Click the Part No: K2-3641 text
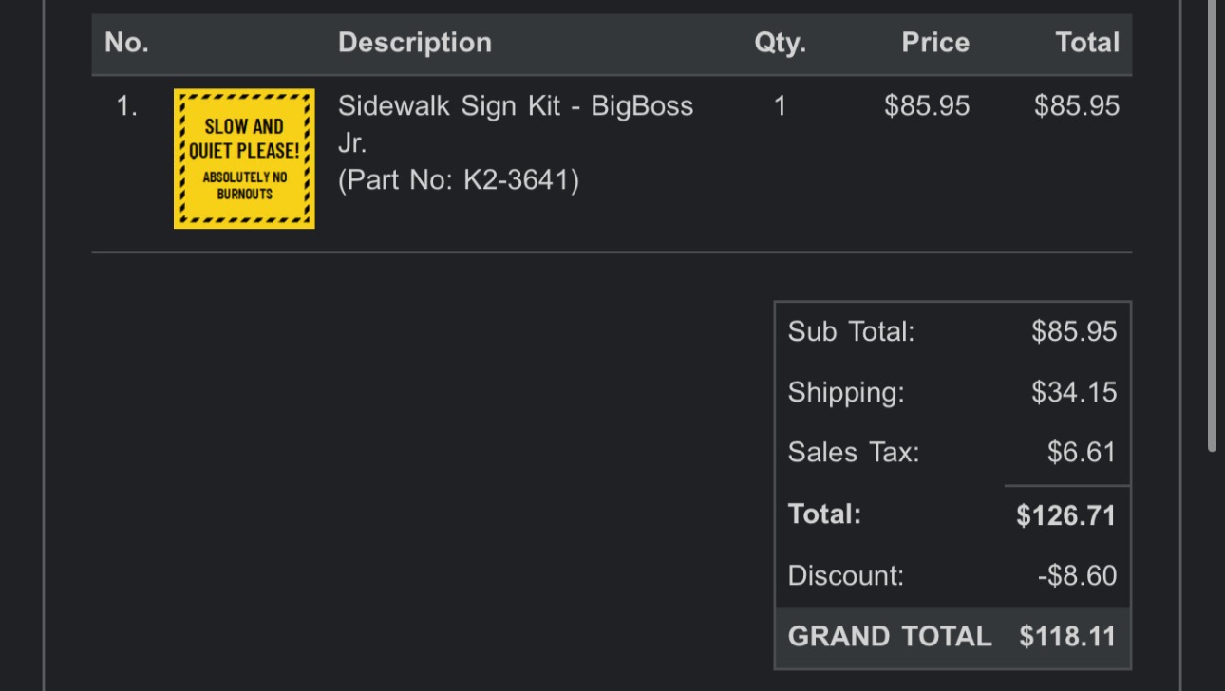 [x=459, y=180]
